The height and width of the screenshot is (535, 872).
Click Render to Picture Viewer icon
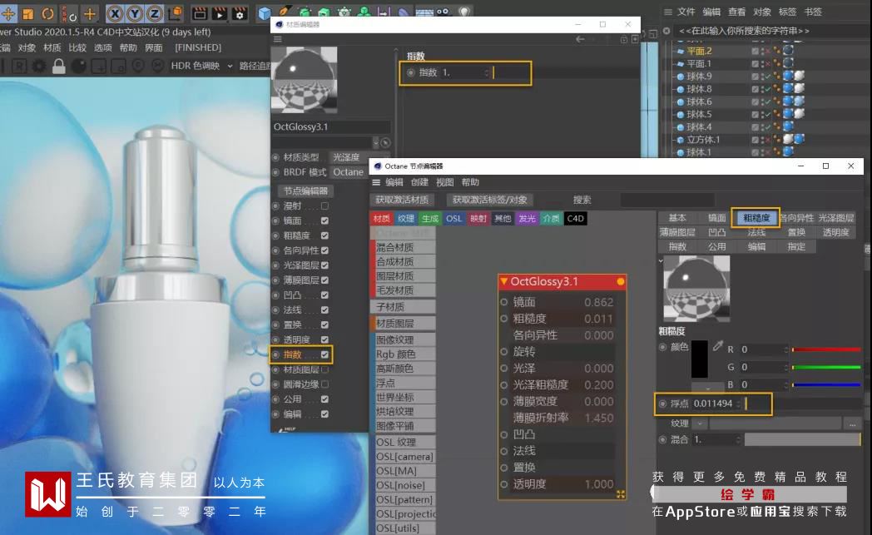click(220, 13)
